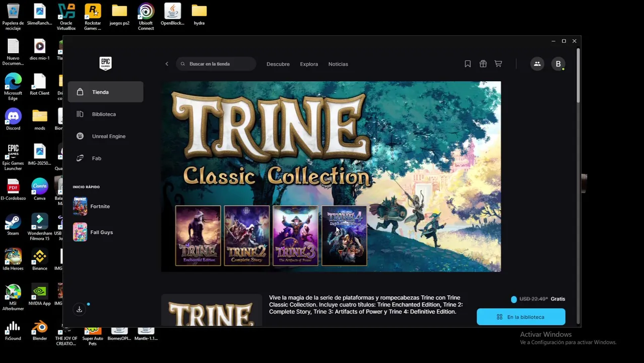
Task: Click the Gratis price label
Action: 558,299
